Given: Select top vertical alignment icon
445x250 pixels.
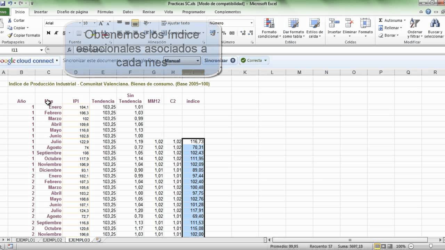Looking at the screenshot, I should (x=119, y=23).
